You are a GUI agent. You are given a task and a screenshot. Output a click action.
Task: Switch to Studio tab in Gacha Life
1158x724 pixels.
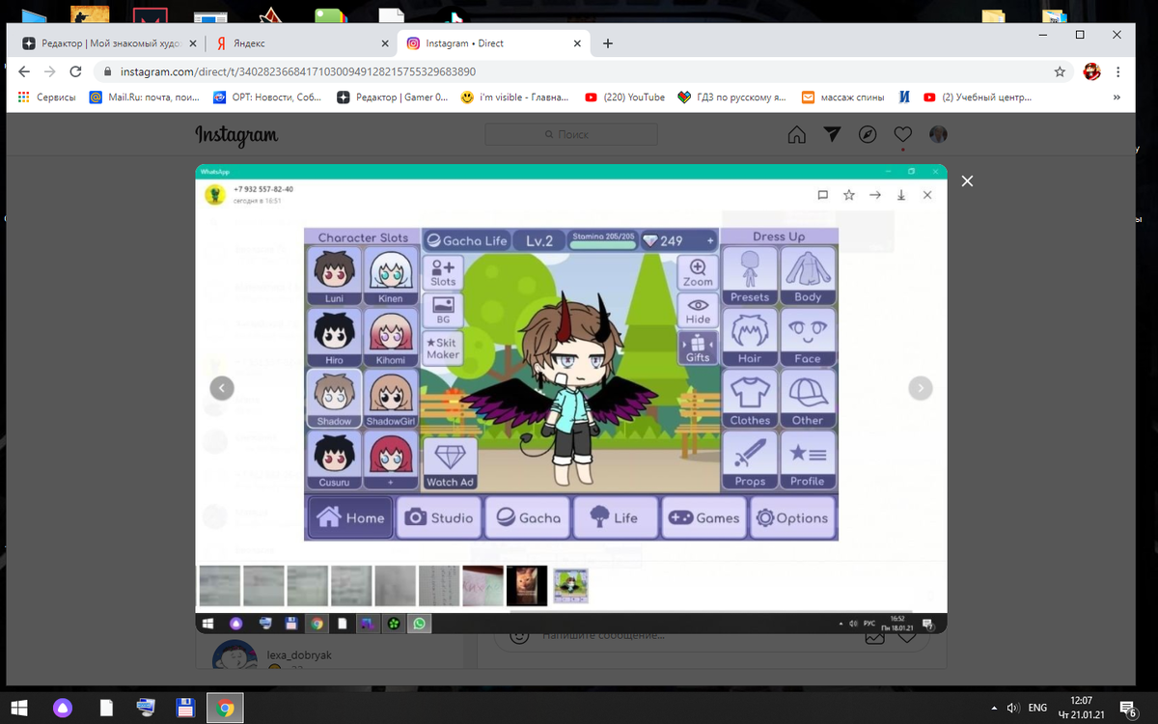[x=439, y=517]
